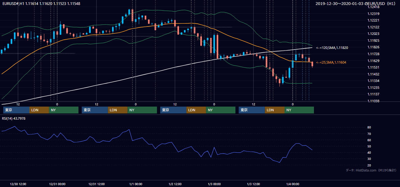Click RSI scale value 70
400x187 pixels.
pos(369,134)
